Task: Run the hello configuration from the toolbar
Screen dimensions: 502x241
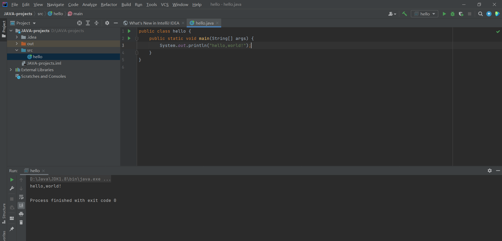Action: click(444, 14)
